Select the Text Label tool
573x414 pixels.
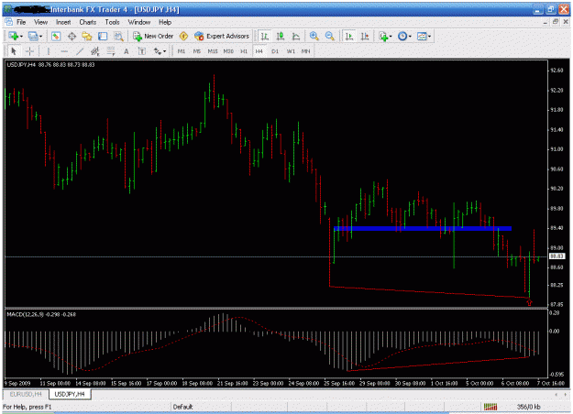(142, 51)
